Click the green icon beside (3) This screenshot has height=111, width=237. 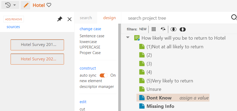point(142,64)
